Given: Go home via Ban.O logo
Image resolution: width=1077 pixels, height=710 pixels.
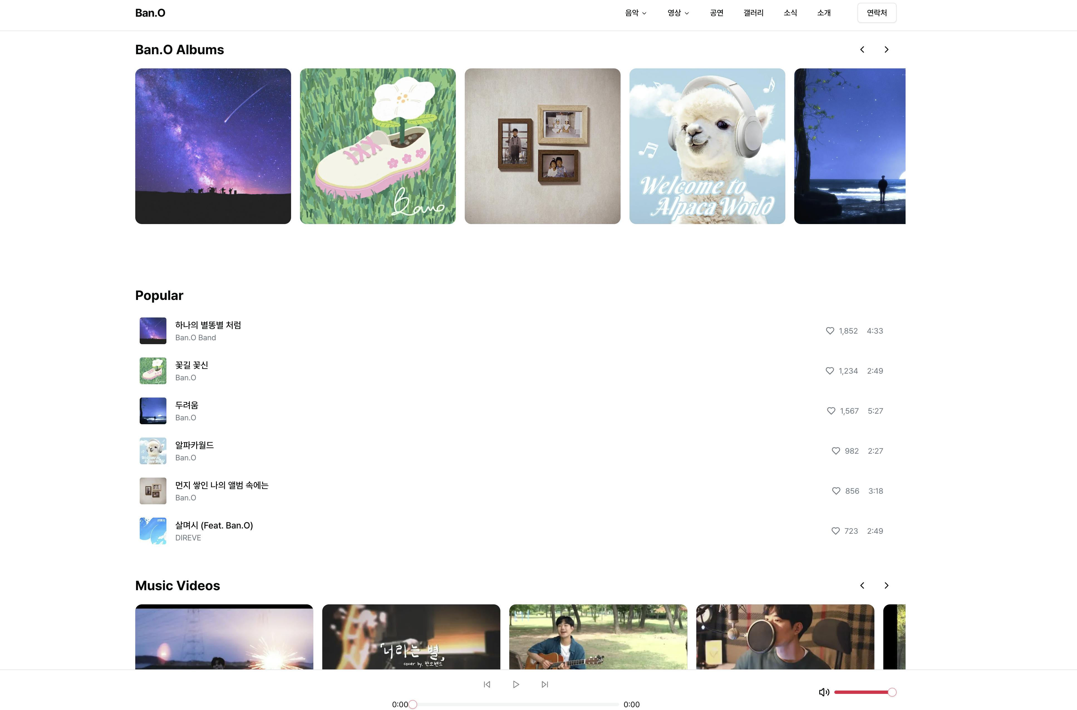Looking at the screenshot, I should point(150,13).
